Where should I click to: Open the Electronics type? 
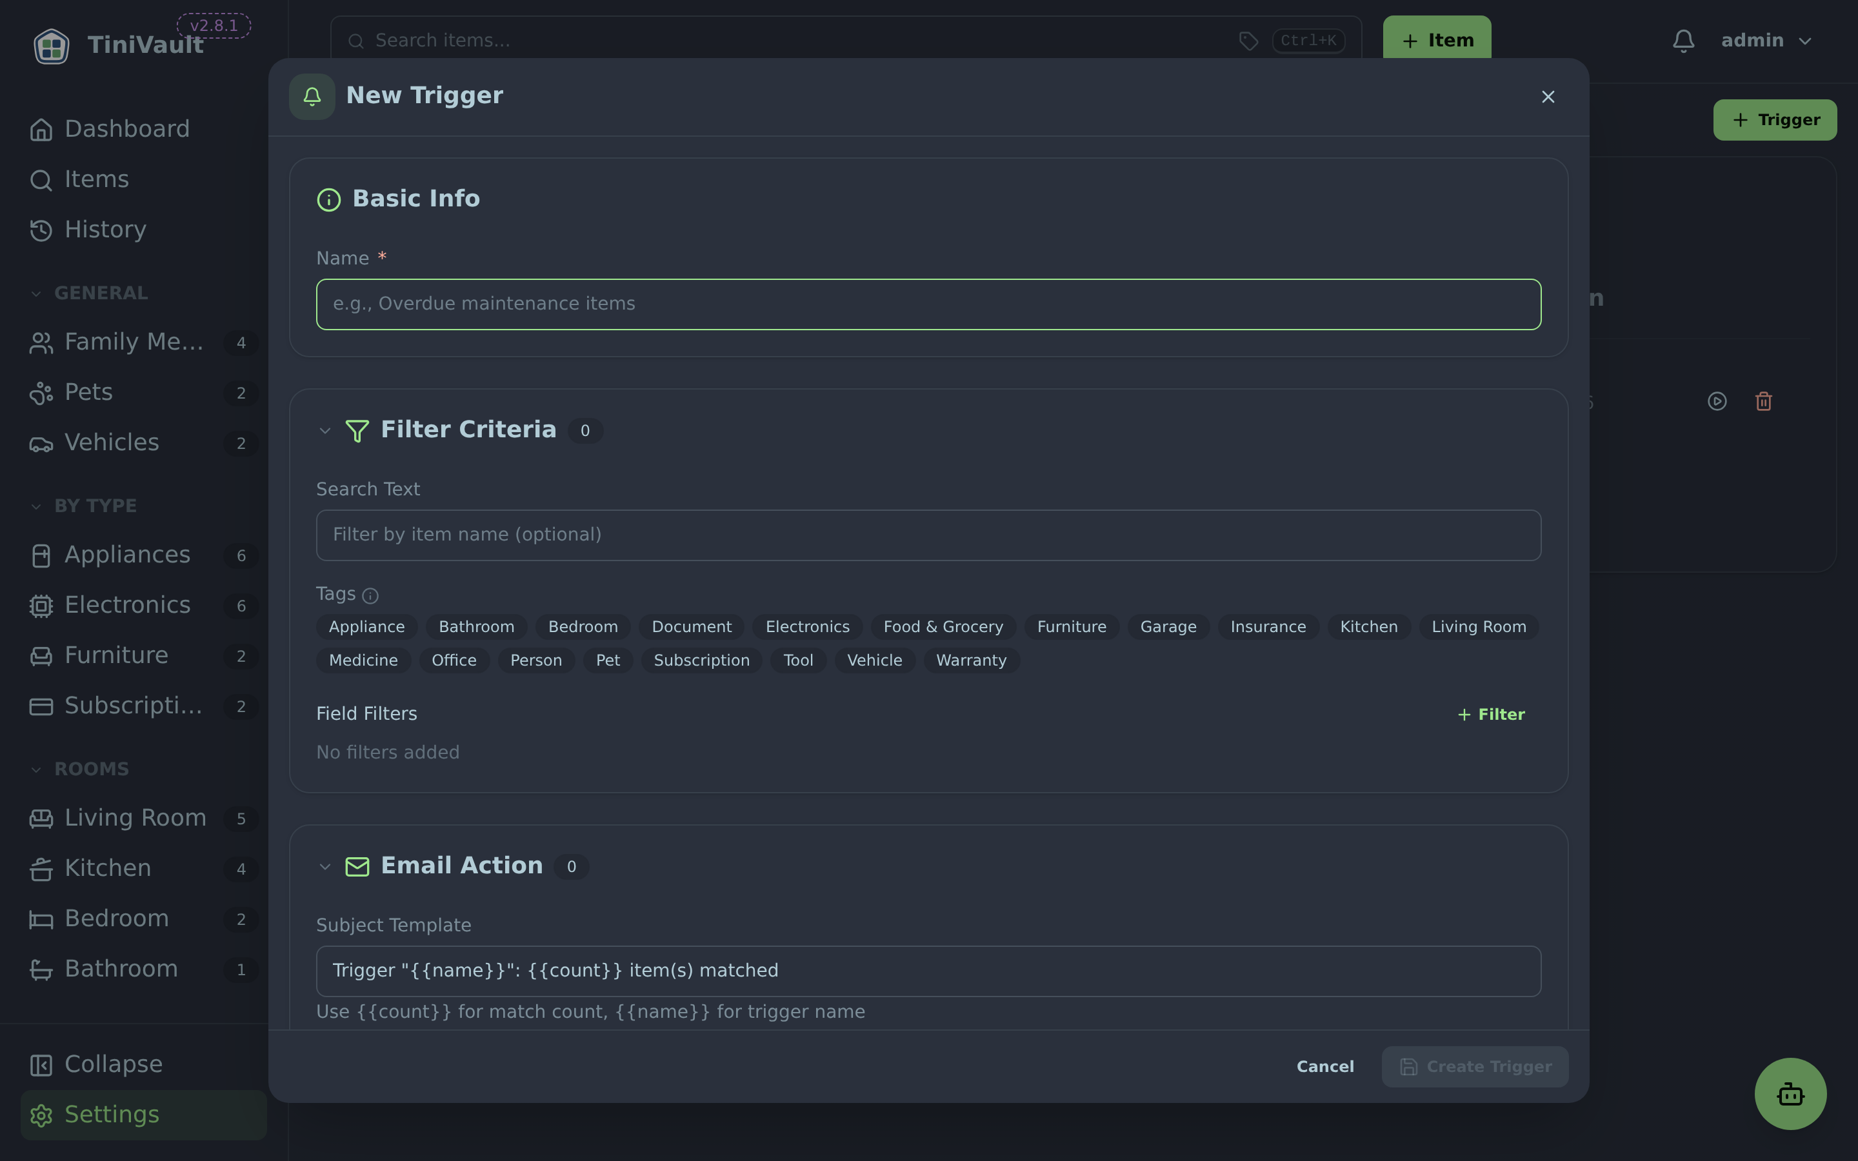click(x=144, y=605)
